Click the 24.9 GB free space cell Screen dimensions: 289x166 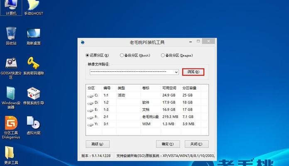(x=169, y=95)
